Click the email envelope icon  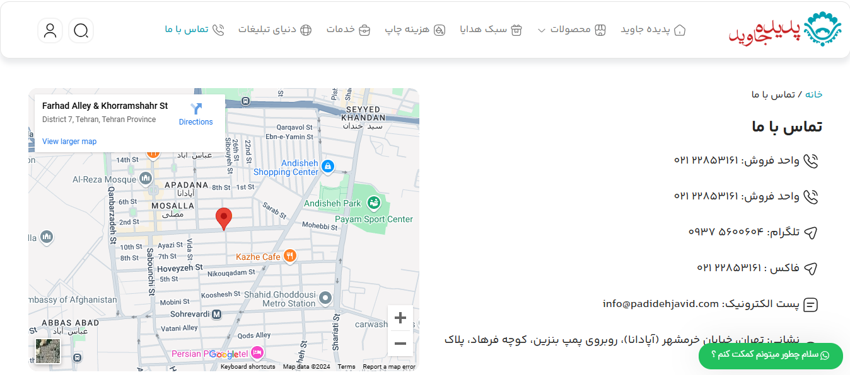[x=811, y=305]
